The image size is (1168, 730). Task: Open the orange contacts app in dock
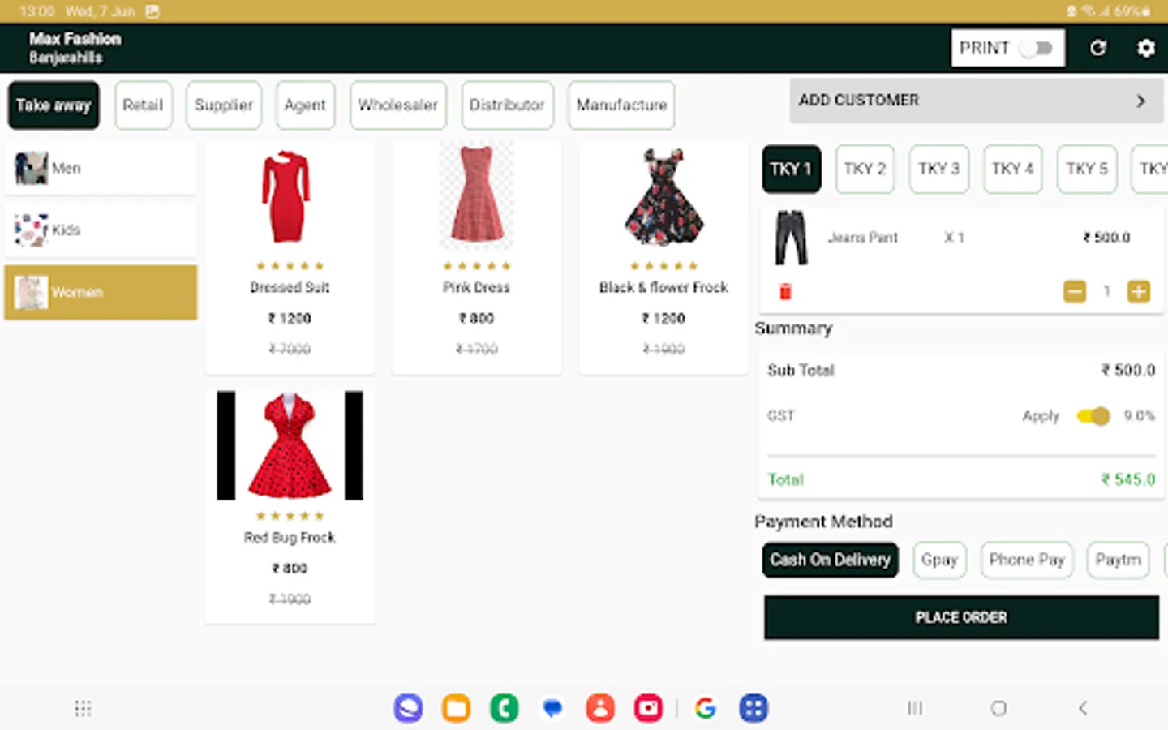click(600, 708)
